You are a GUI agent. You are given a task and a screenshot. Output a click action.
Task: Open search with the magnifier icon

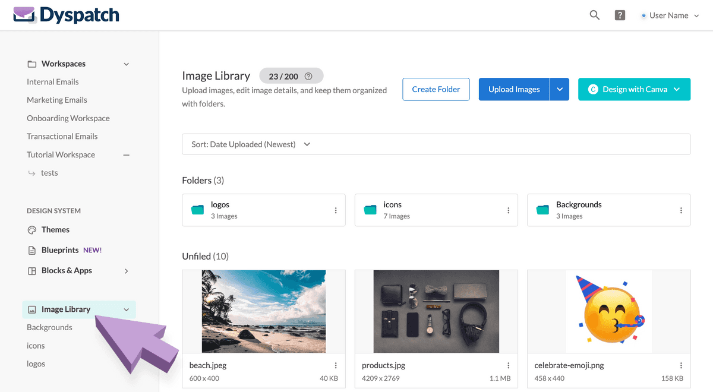(594, 15)
